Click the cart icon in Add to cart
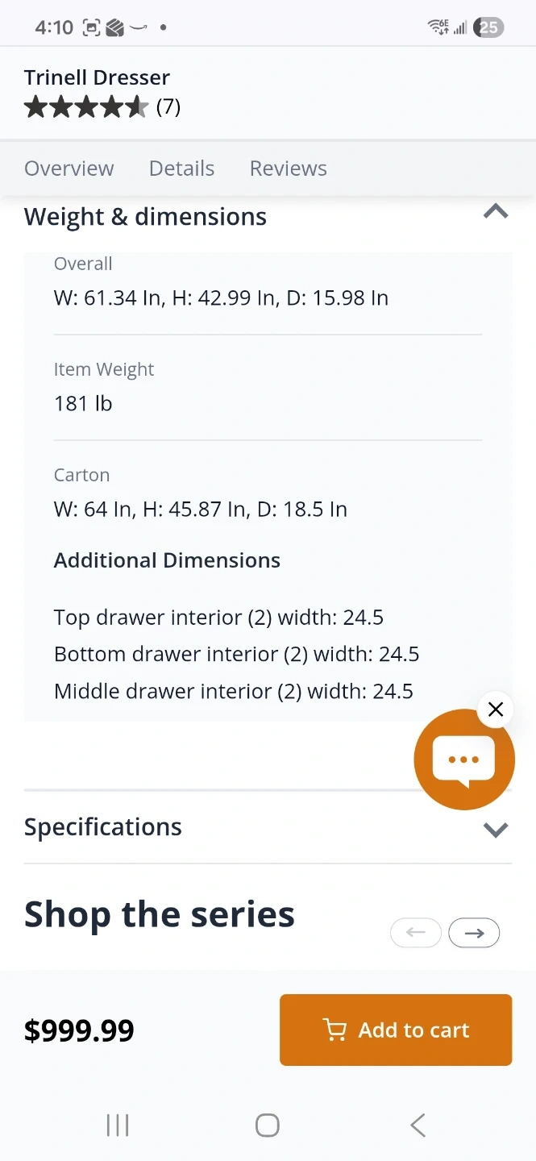The height and width of the screenshot is (1161, 536). [334, 1030]
